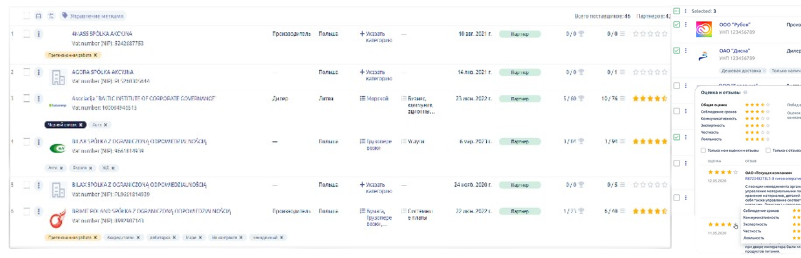Click the Партнер status badge in AGORA row
The height and width of the screenshot is (258, 801).
519,72
